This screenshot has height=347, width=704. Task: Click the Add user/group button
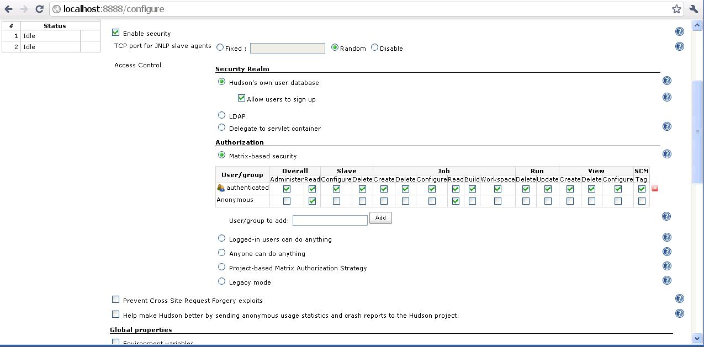pyautogui.click(x=380, y=218)
